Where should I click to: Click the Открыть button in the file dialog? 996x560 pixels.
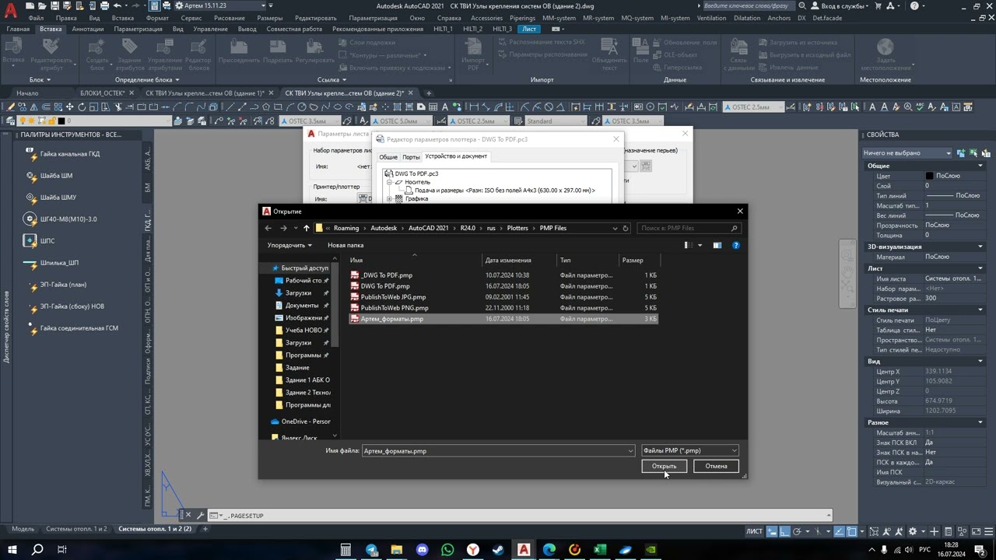click(664, 466)
